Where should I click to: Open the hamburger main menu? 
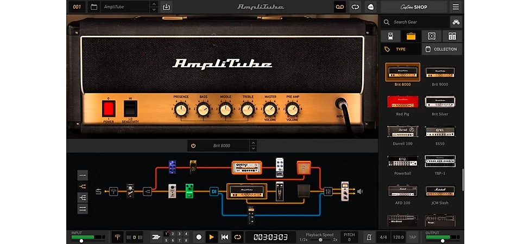pyautogui.click(x=456, y=7)
